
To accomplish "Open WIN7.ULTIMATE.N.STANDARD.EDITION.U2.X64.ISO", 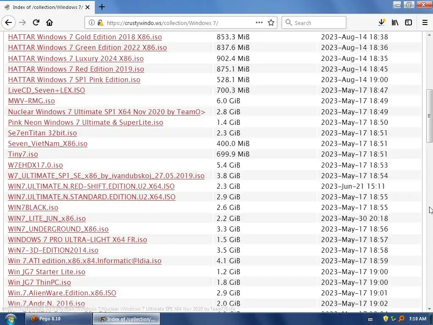I will coord(92,197).
